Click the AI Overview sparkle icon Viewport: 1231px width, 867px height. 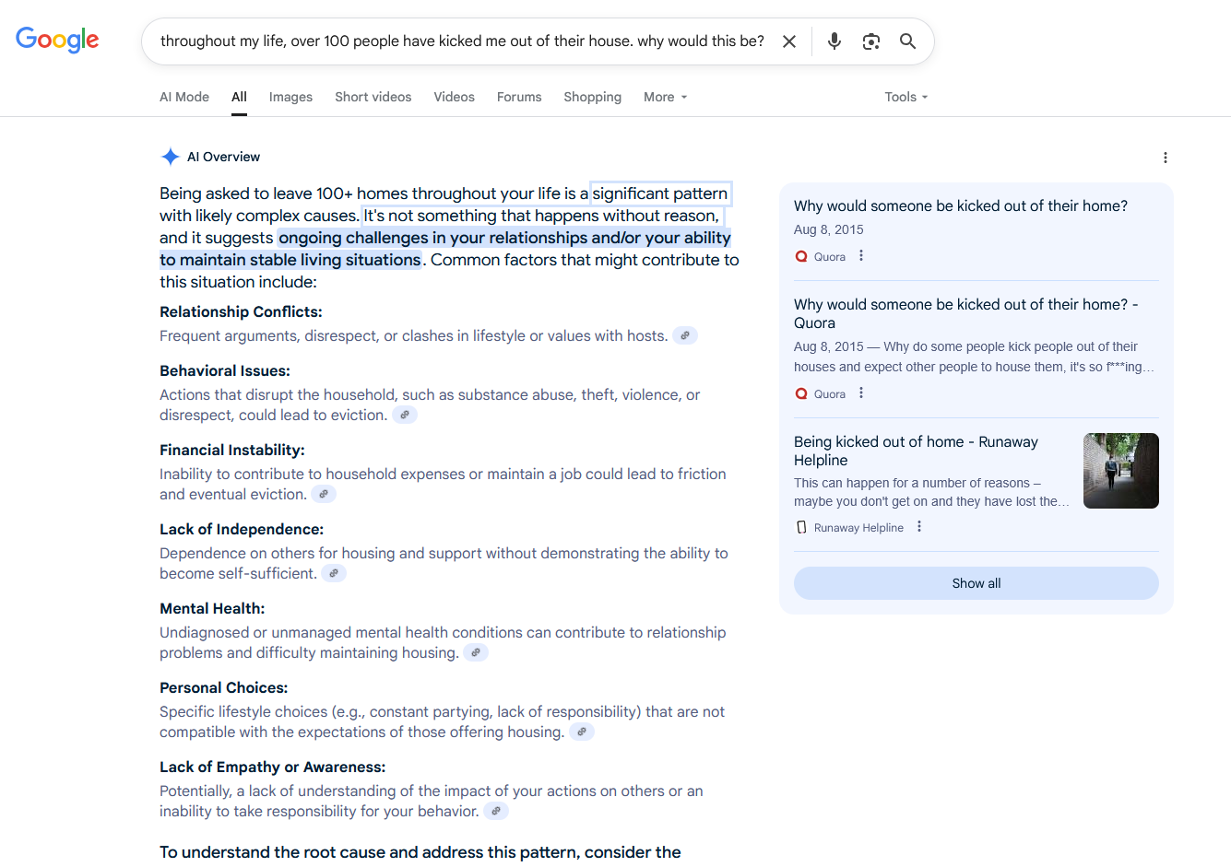coord(171,157)
